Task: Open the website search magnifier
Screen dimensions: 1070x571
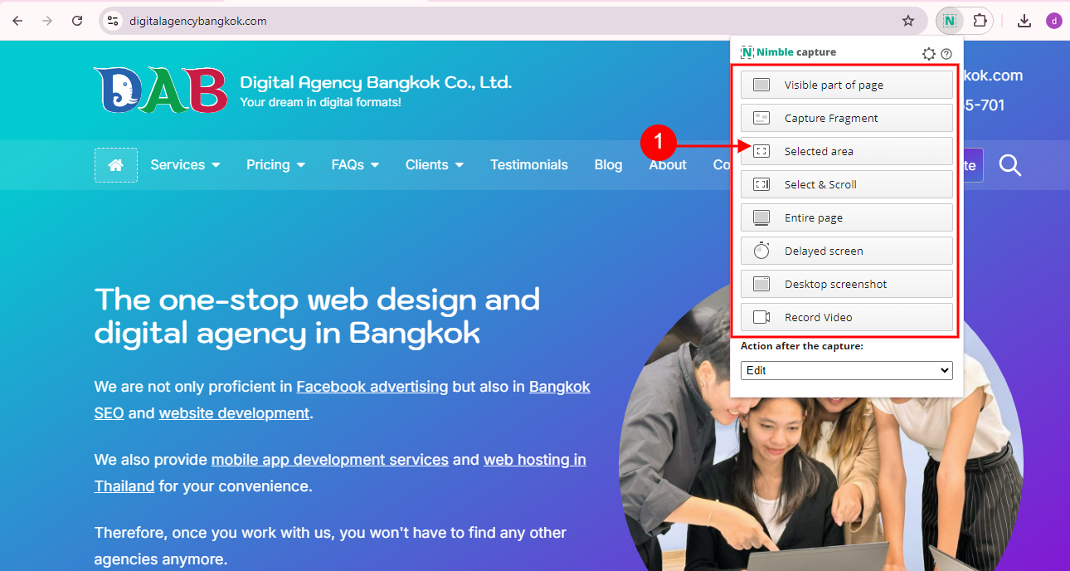Action: (x=1009, y=165)
